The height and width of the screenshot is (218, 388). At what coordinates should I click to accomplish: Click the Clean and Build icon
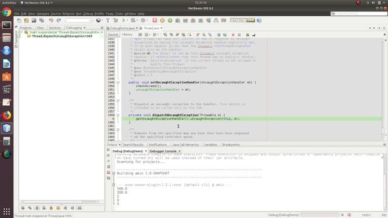[x=115, y=21]
